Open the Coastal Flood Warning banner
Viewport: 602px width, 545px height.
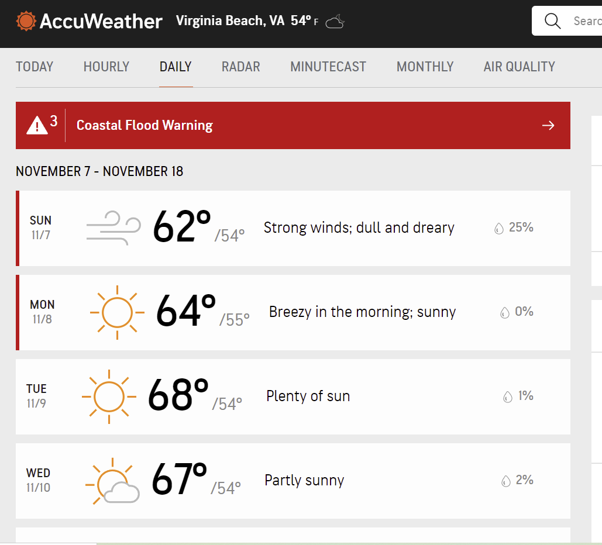coord(293,125)
